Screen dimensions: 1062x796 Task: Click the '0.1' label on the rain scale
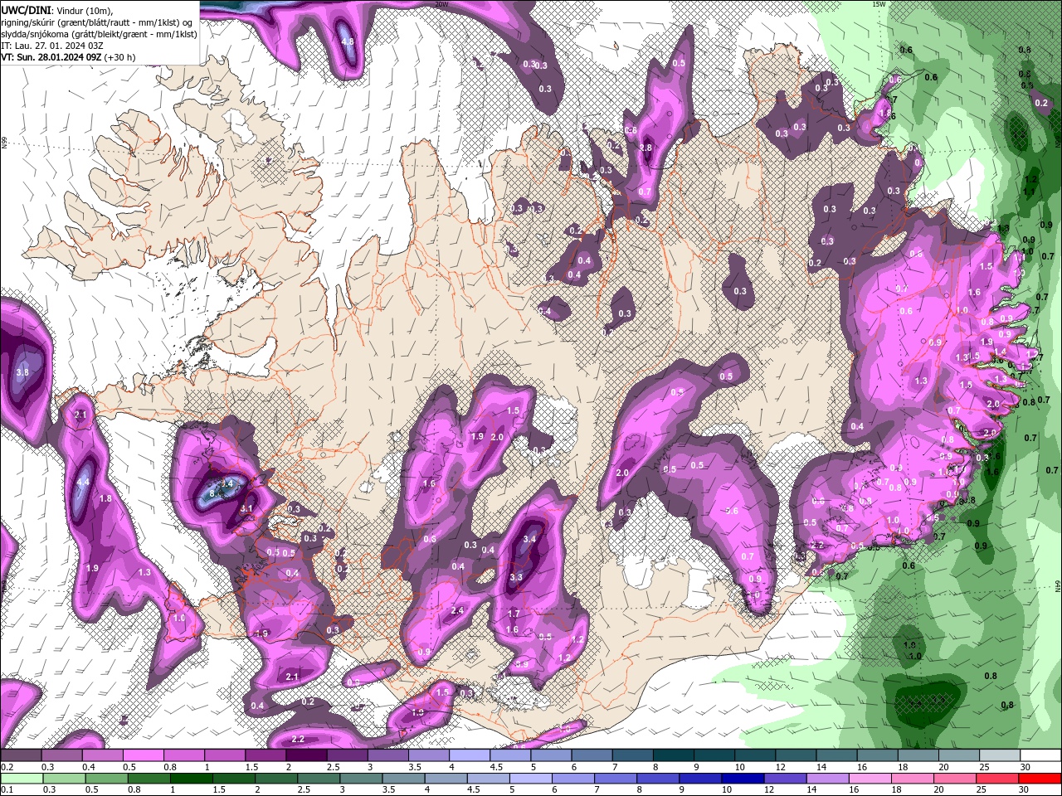(x=7, y=790)
